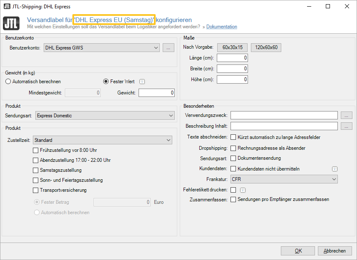Toggle the Fehleretikett drucken checkbox
The image size is (357, 260).
[233, 190]
